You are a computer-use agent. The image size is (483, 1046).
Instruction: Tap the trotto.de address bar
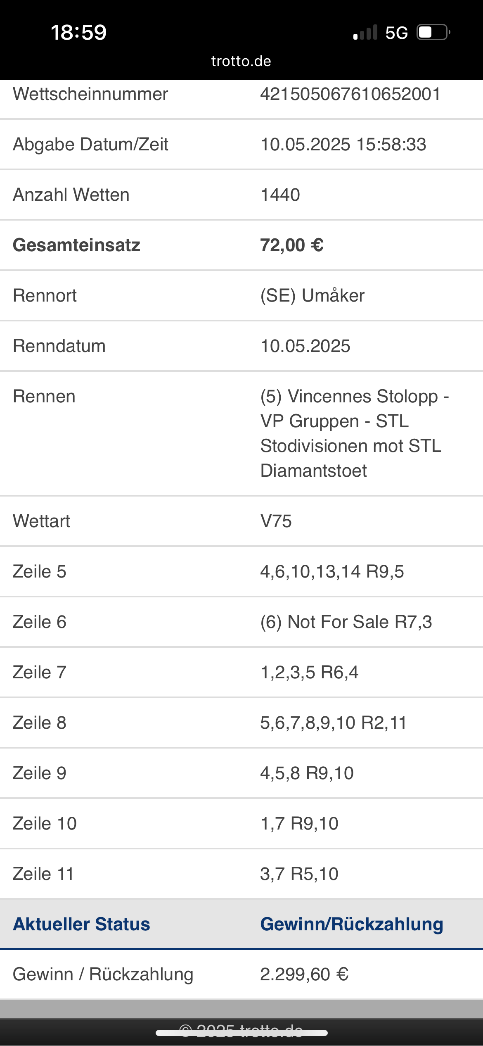241,61
